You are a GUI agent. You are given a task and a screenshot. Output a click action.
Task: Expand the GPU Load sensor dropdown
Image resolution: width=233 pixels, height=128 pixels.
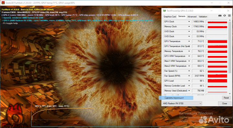(189, 81)
